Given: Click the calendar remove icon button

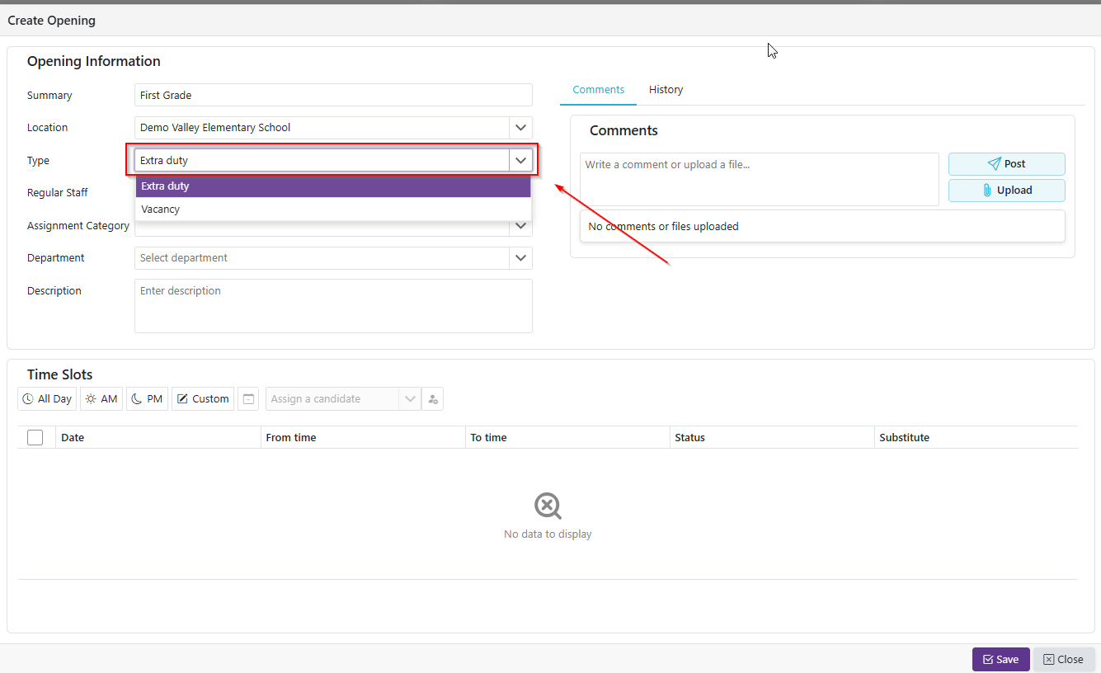Looking at the screenshot, I should pos(248,399).
